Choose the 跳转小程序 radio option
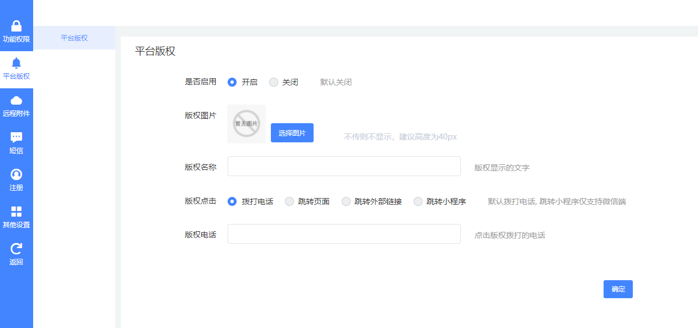Viewport: 698px width, 328px height. click(x=418, y=201)
